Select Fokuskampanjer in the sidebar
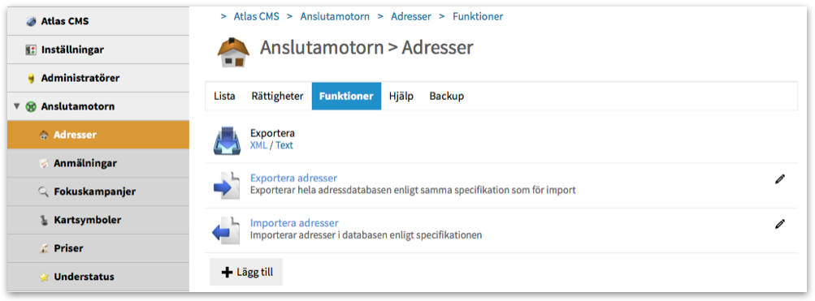 [98, 191]
